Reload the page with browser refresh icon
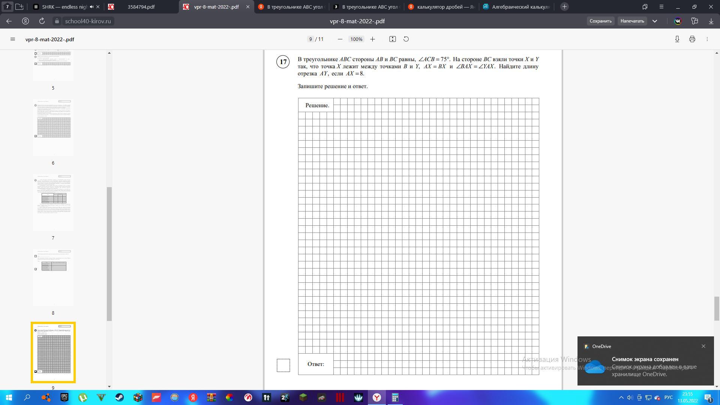 point(42,21)
